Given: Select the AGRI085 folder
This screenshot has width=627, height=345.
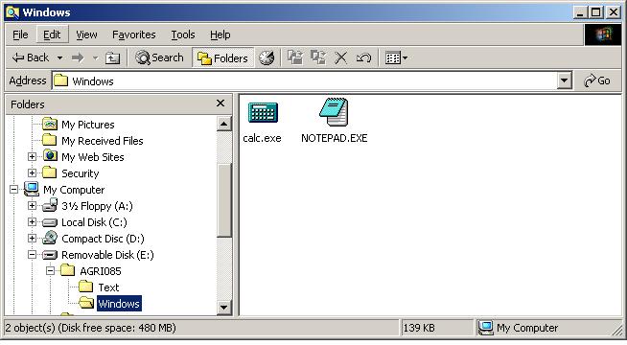Looking at the screenshot, I should click(x=101, y=271).
